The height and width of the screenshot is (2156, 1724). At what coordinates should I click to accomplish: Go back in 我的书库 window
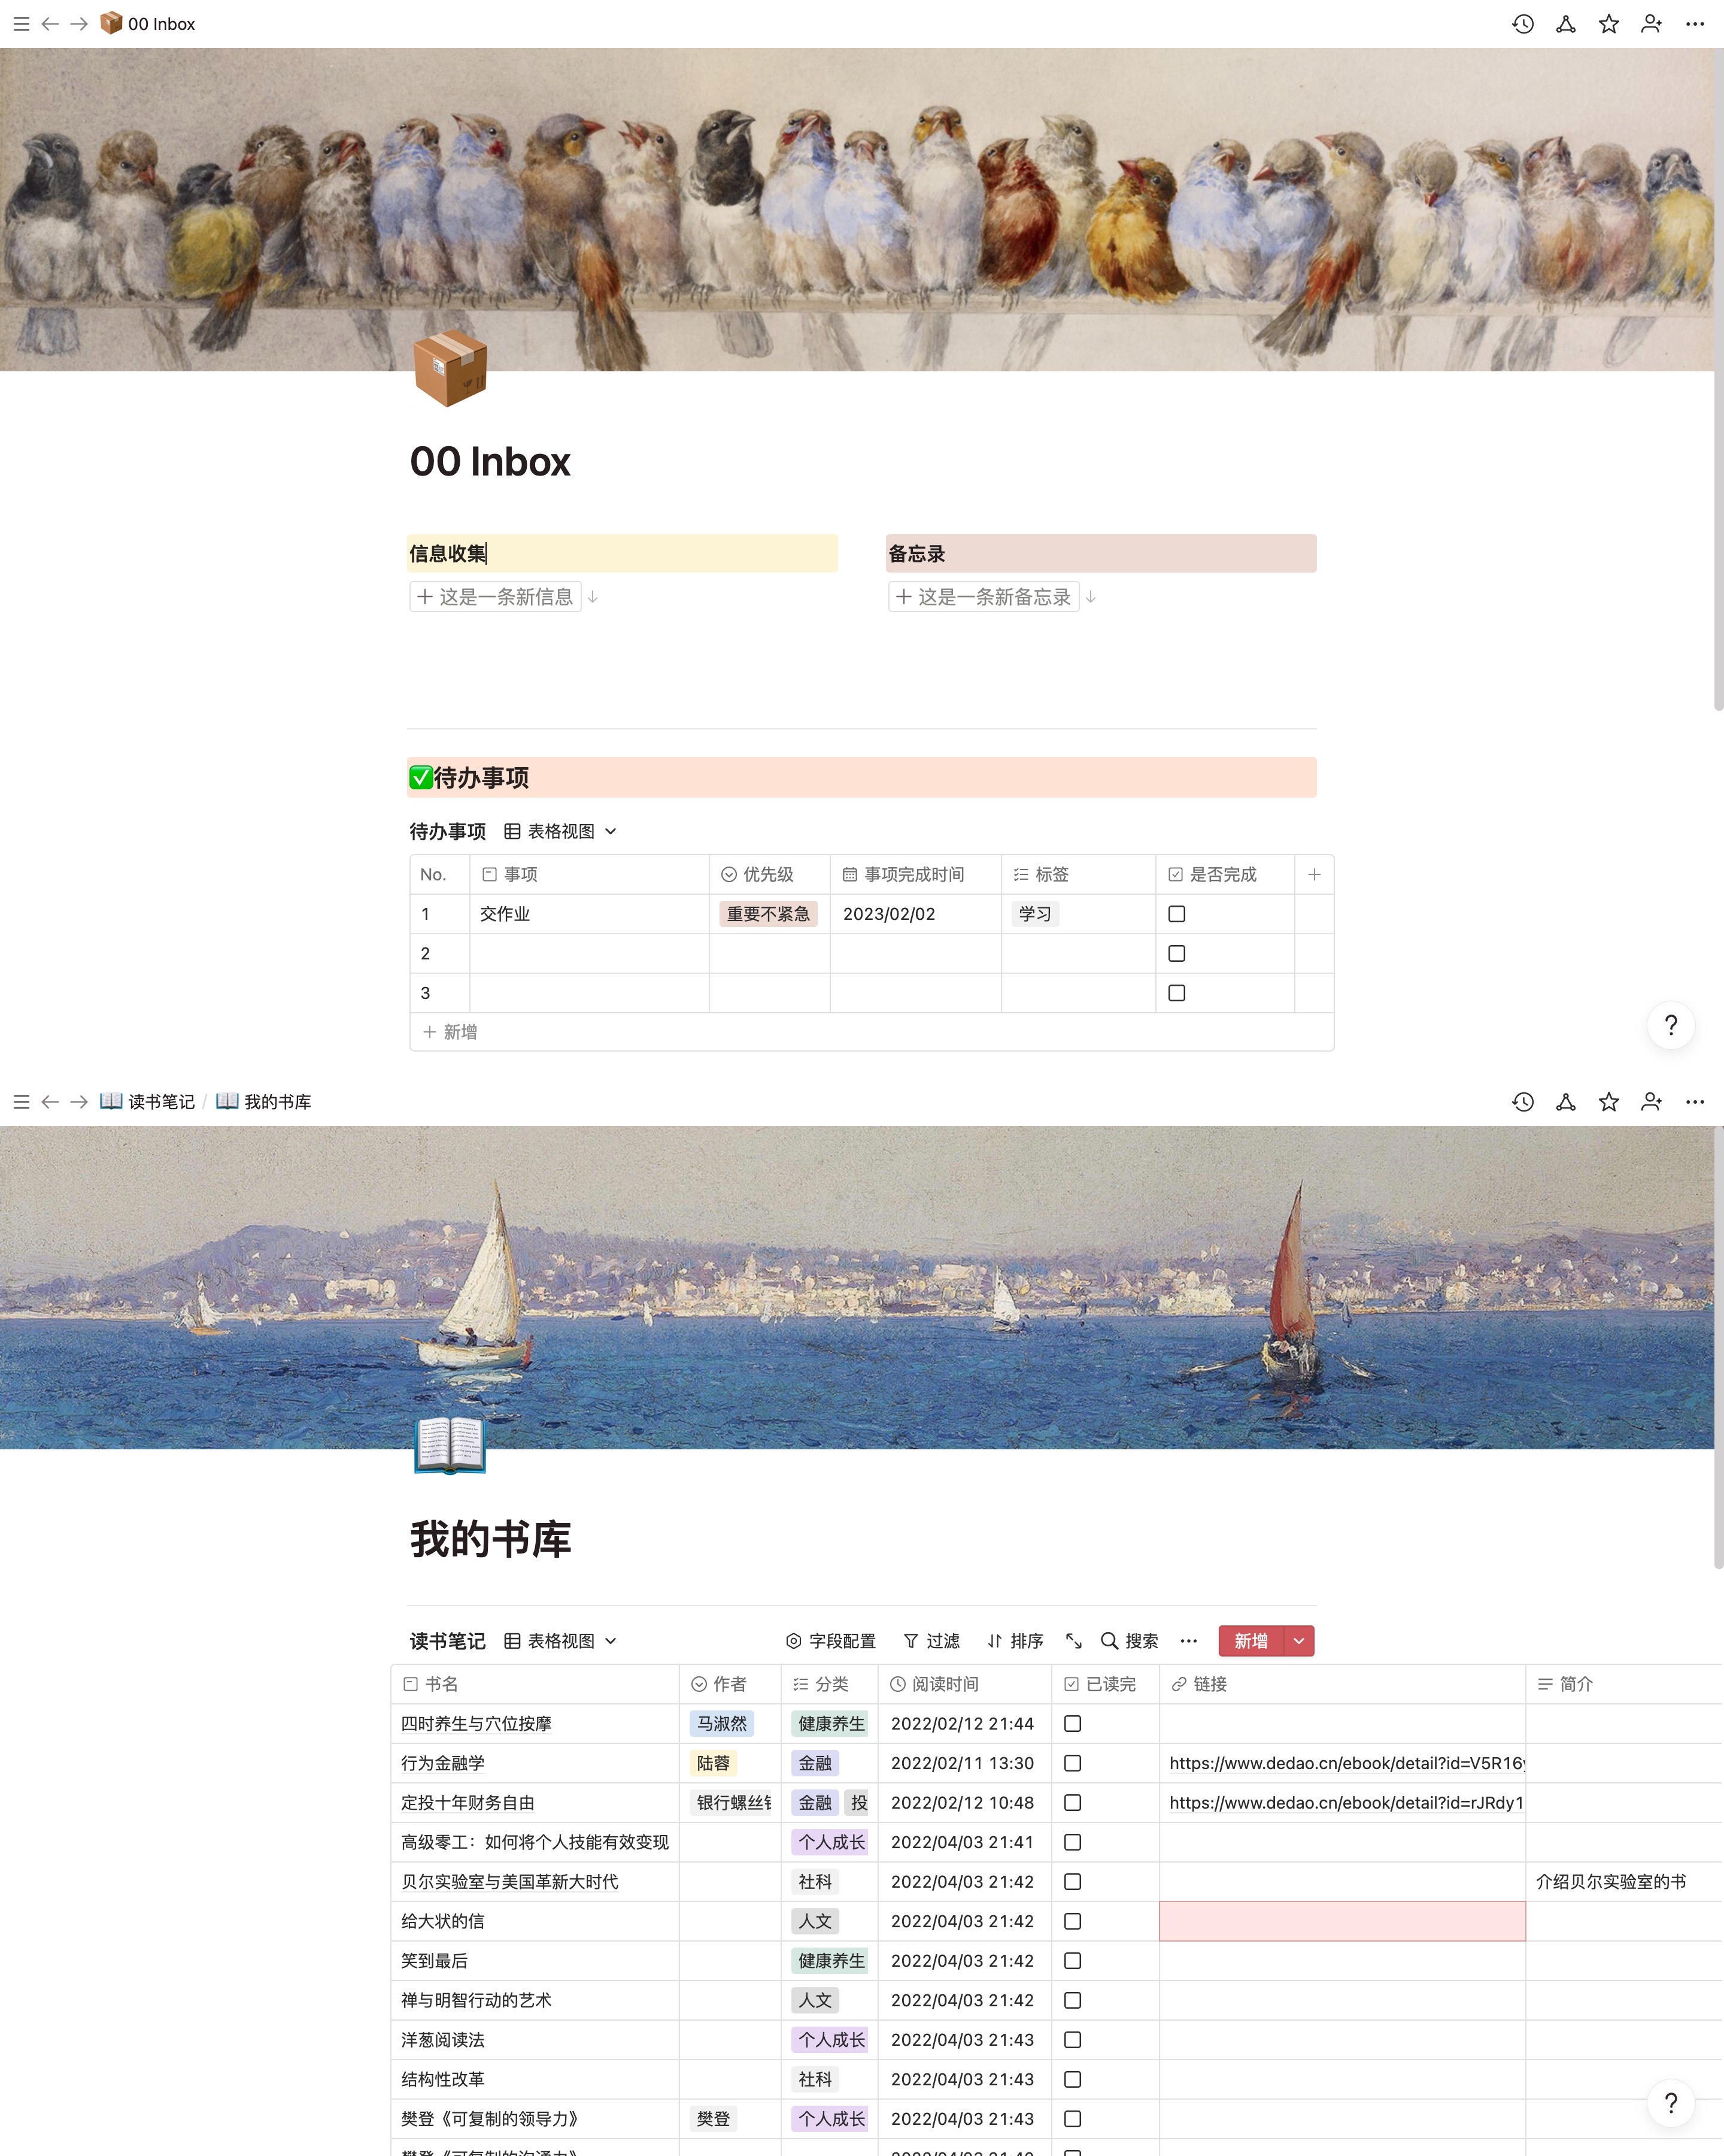coord(50,1102)
